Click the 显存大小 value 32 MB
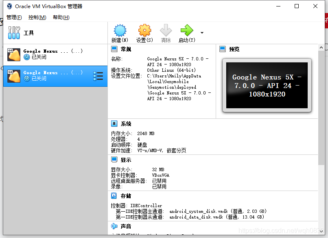 point(158,169)
